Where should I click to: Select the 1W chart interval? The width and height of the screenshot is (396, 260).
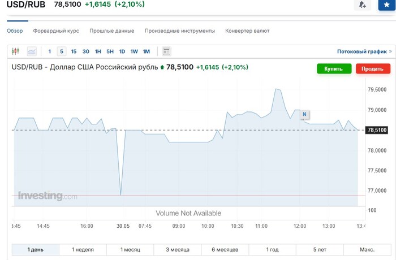(134, 51)
